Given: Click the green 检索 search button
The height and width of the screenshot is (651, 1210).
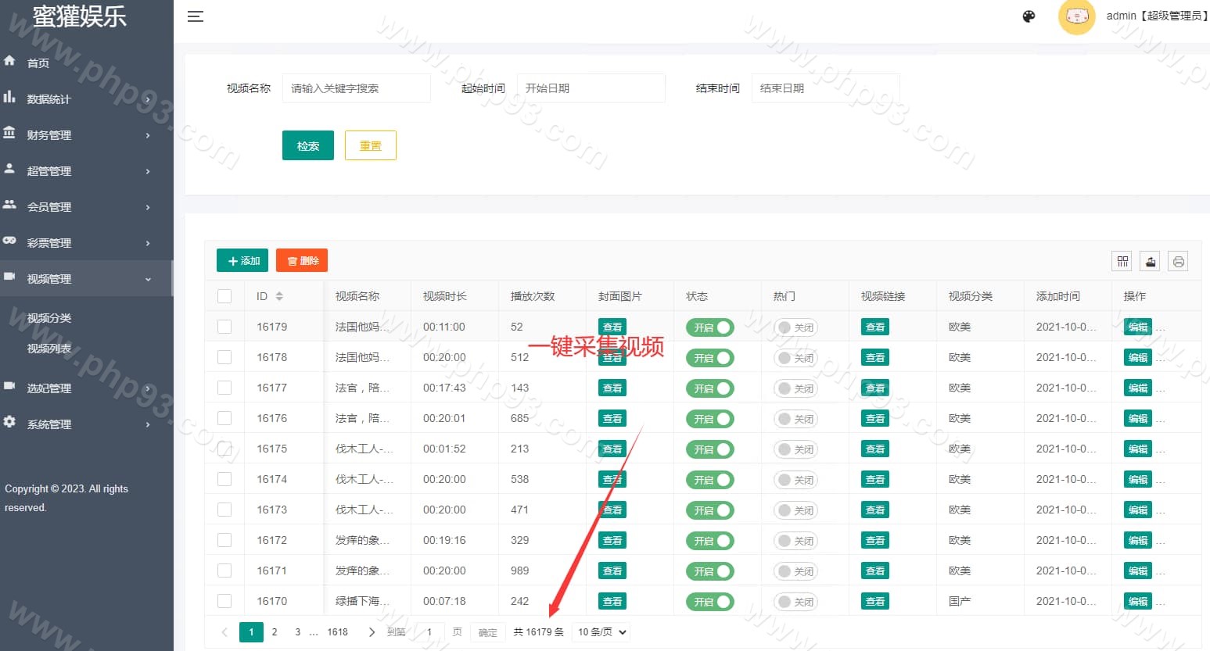Looking at the screenshot, I should [307, 145].
